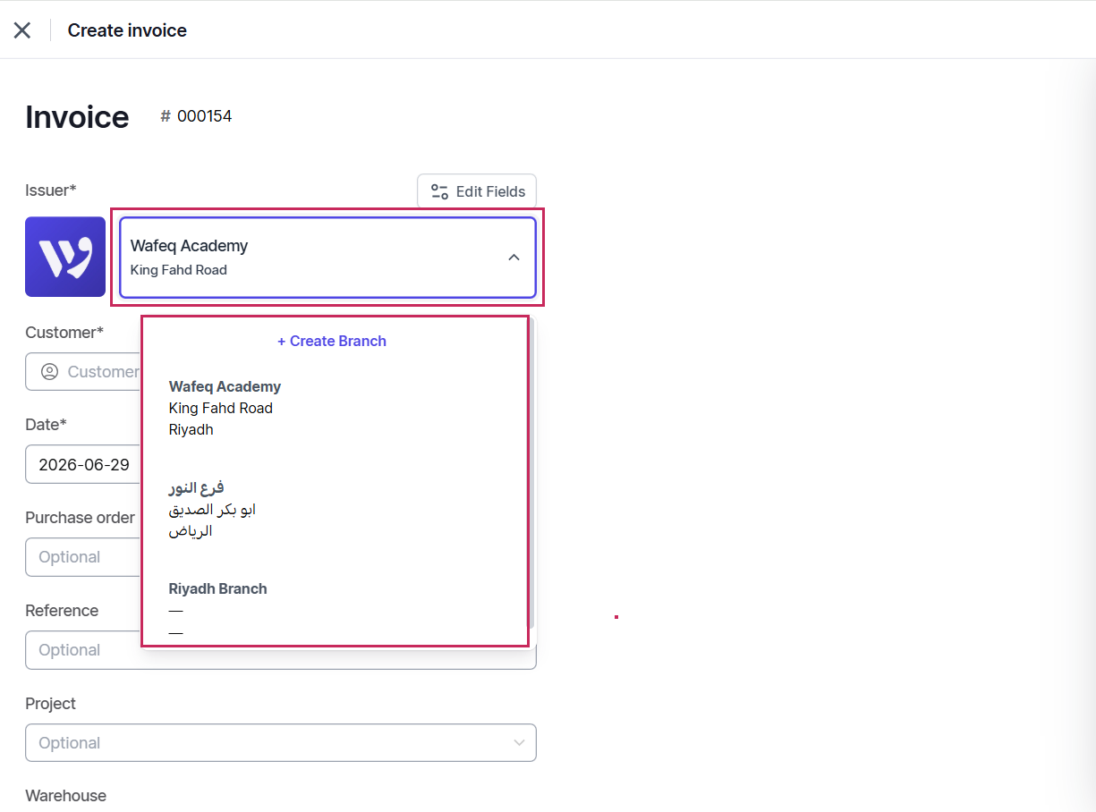Choose the Riyadh Branch option

click(335, 611)
